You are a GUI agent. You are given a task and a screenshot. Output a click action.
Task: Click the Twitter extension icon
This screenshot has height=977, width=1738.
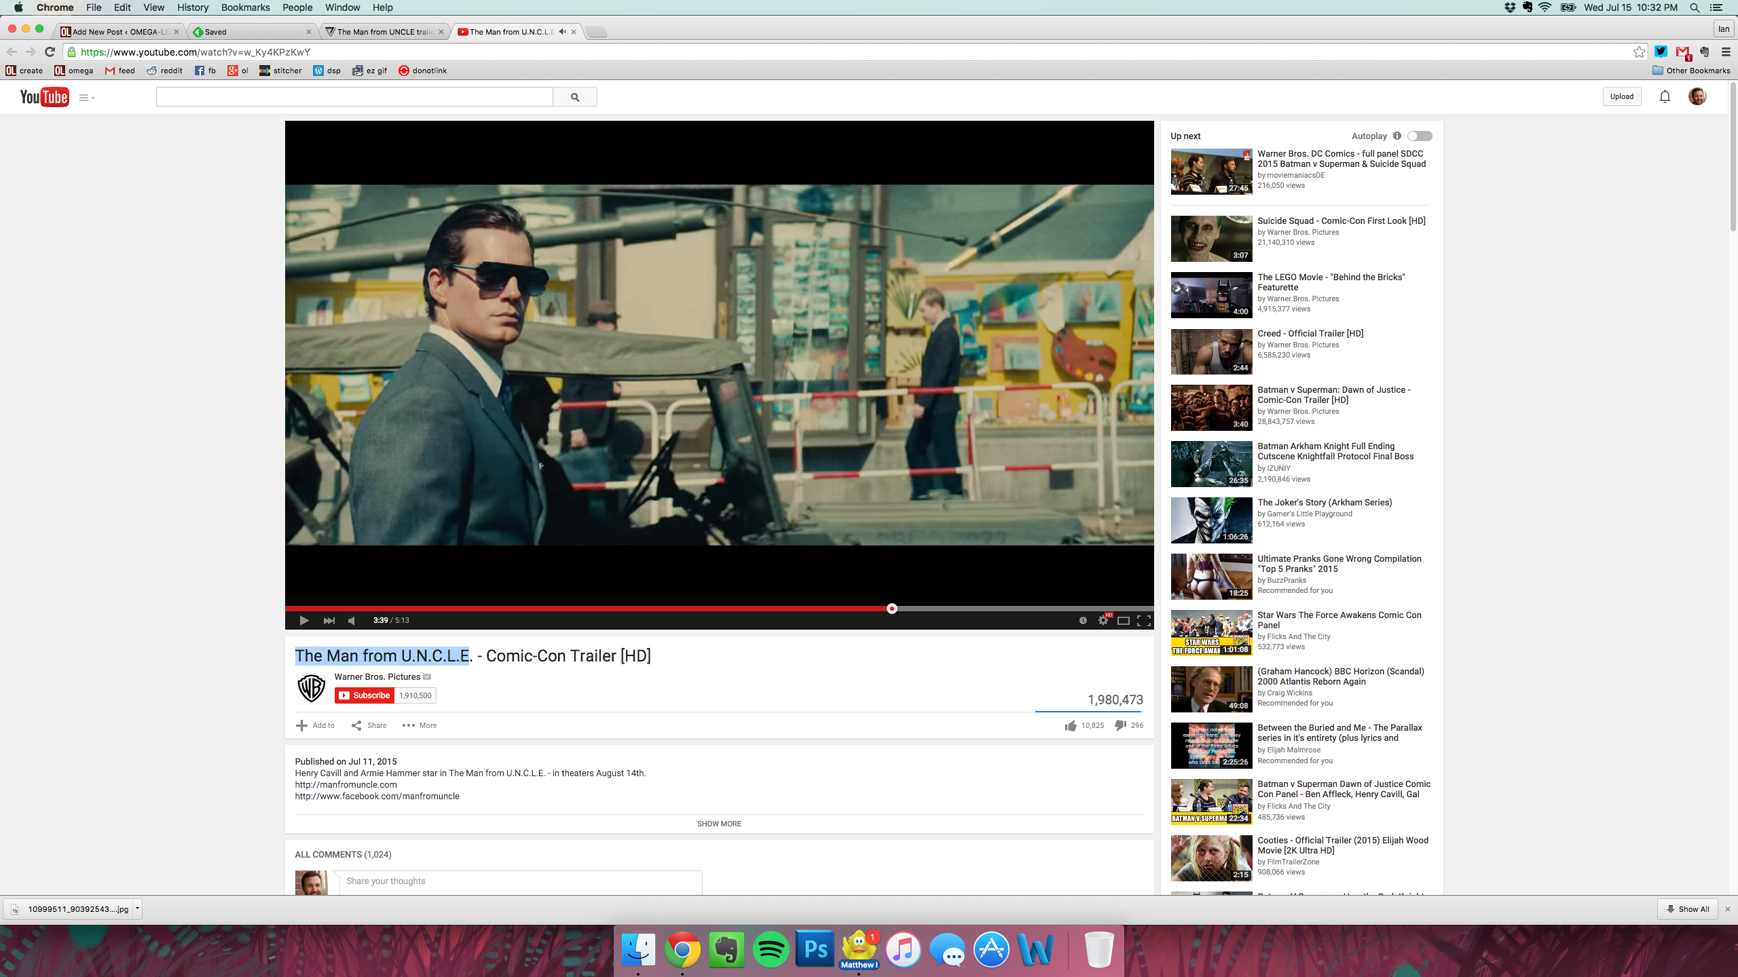[x=1661, y=52]
